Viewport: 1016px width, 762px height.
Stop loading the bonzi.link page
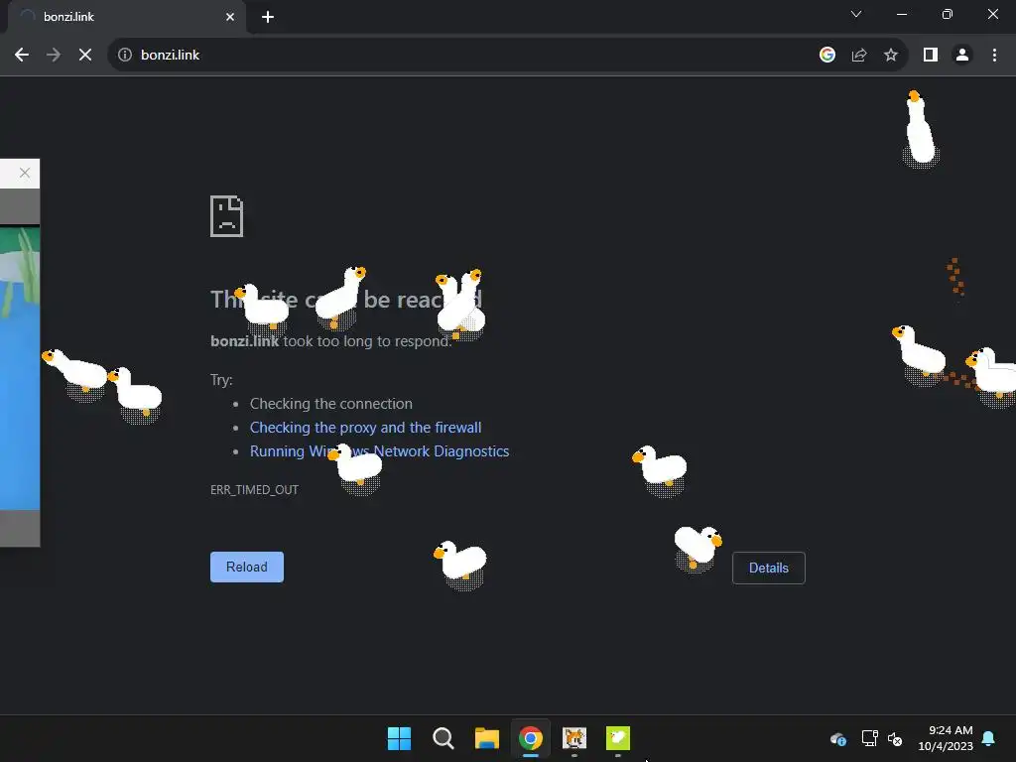pyautogui.click(x=85, y=56)
